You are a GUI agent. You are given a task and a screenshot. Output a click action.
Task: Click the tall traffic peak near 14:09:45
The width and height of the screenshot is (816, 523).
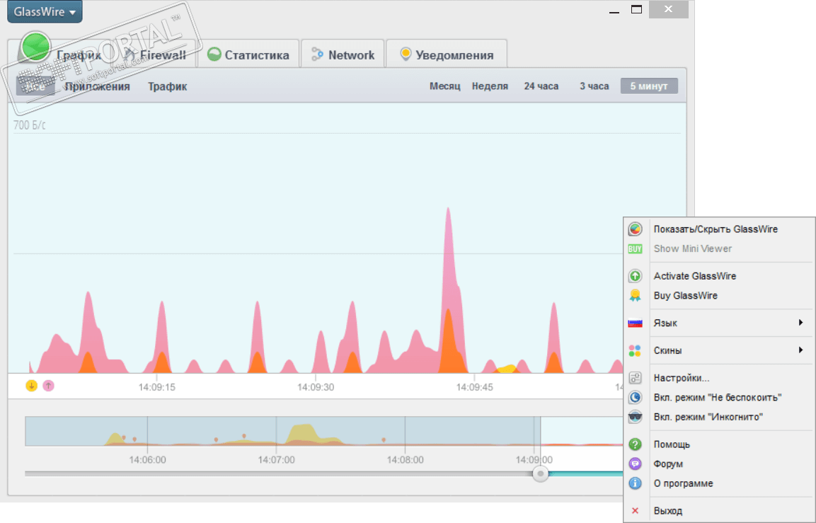pyautogui.click(x=449, y=290)
